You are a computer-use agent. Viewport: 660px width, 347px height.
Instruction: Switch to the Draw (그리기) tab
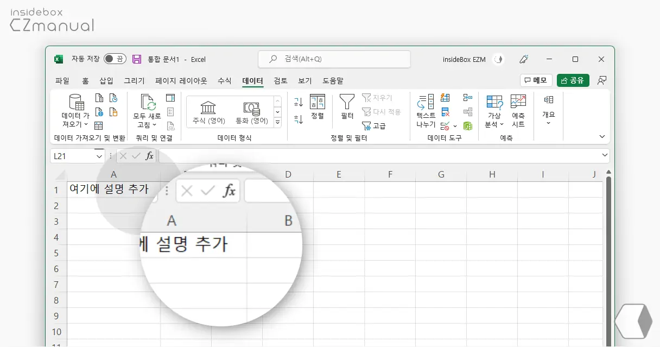pyautogui.click(x=134, y=80)
